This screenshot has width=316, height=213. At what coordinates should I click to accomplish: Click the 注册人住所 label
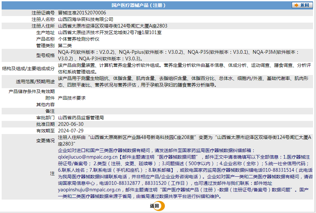point(43,26)
